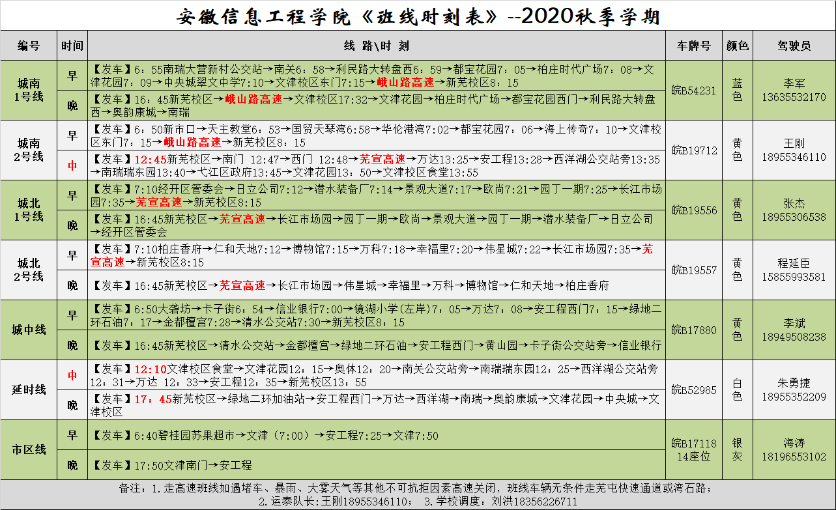Select license plate 皖B54231
Screen dimensions: 836x510
(694, 91)
